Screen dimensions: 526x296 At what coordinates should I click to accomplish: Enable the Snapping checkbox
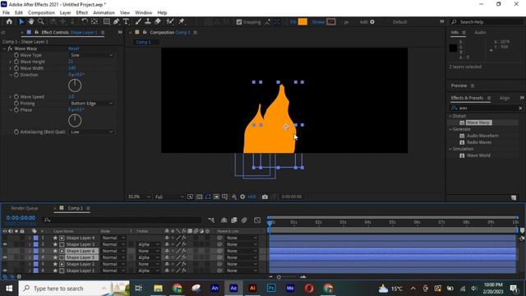pos(239,22)
